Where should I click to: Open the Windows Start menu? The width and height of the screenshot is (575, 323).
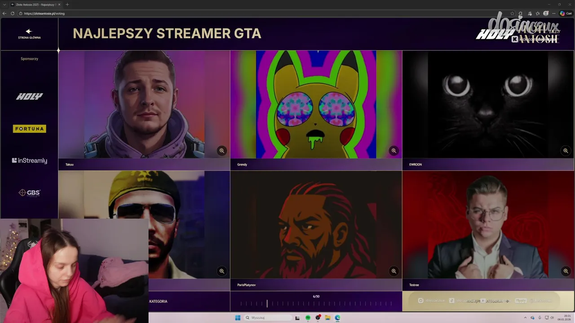pos(238,318)
